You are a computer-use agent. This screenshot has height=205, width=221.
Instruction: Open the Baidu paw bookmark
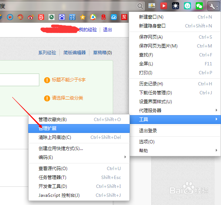(62, 17)
